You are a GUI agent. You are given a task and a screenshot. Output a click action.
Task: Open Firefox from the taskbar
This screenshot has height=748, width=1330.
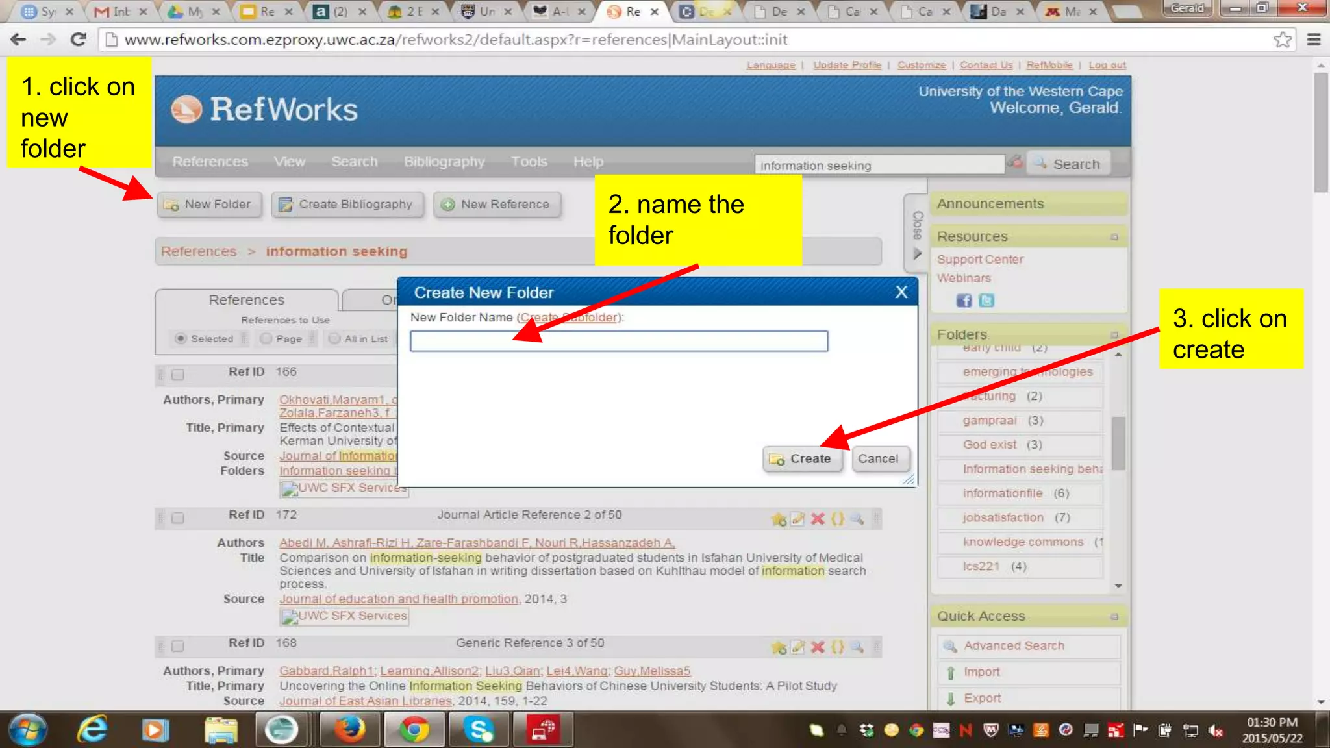[x=349, y=730]
